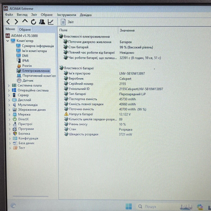Select the Швидкість розрядки row

98,134
